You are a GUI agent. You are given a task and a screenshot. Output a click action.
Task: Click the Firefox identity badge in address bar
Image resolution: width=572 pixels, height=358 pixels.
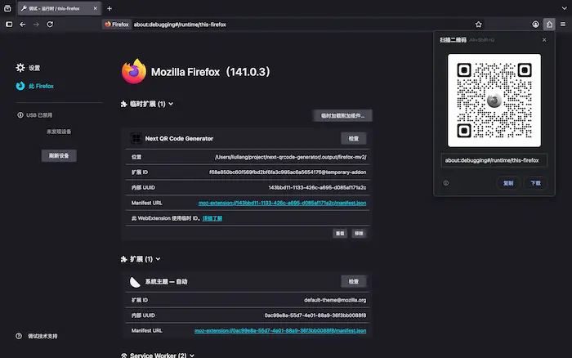click(x=117, y=25)
